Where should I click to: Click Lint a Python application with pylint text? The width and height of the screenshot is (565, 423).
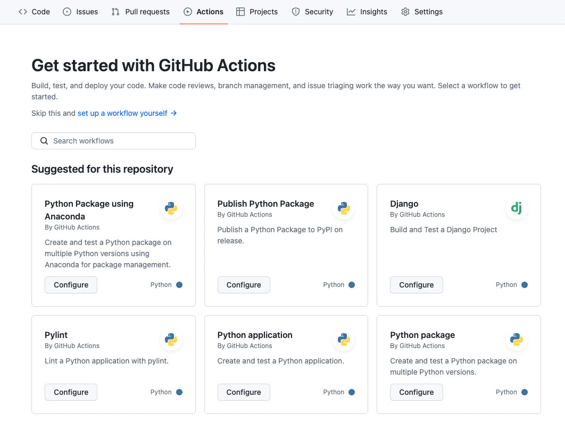(x=106, y=361)
